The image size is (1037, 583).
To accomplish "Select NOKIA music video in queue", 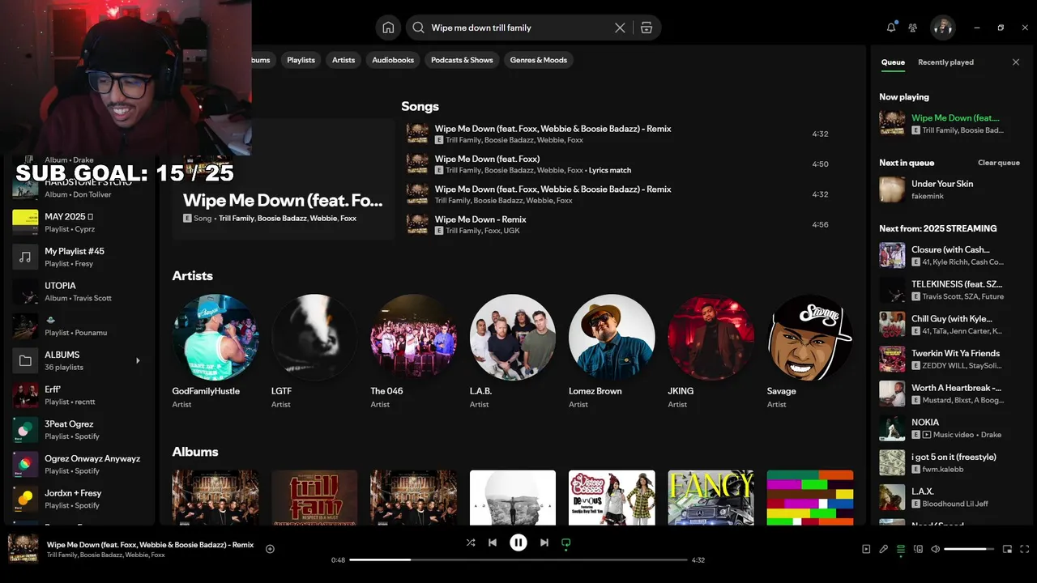I will pos(950,428).
